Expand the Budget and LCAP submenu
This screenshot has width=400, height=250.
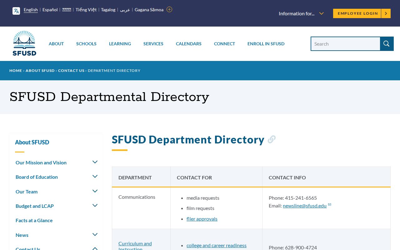pos(95,205)
